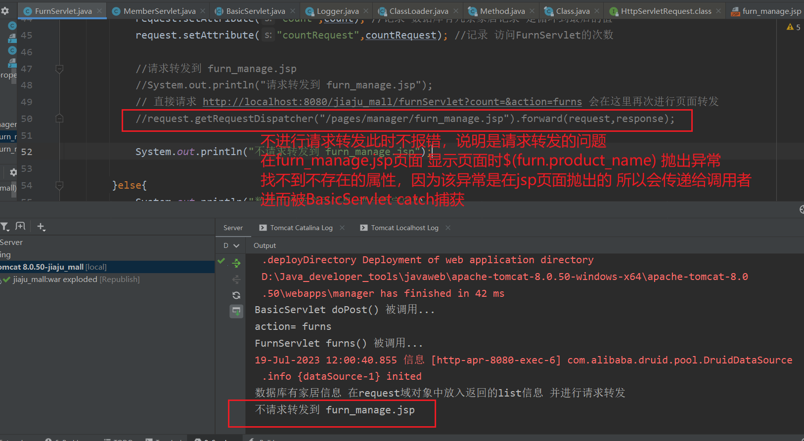
Task: Click the gear icon beside line 53
Action: pos(13,172)
